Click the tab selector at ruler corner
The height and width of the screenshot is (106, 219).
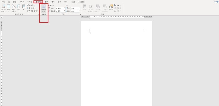coord(1,17)
